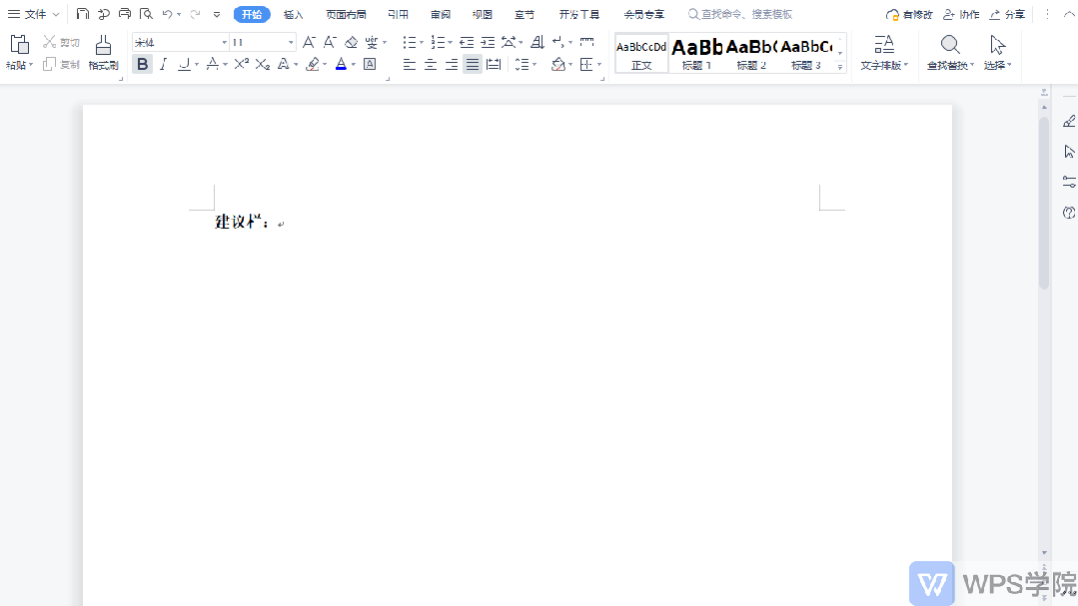Viewport: 1078px width, 606px height.
Task: Toggle Bold formatting (B)
Action: coord(142,64)
